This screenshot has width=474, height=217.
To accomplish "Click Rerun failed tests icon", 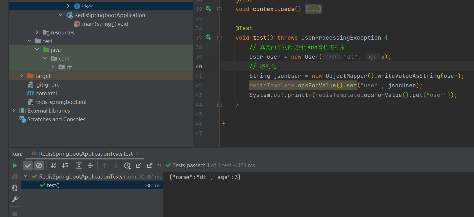I will tap(15, 176).
